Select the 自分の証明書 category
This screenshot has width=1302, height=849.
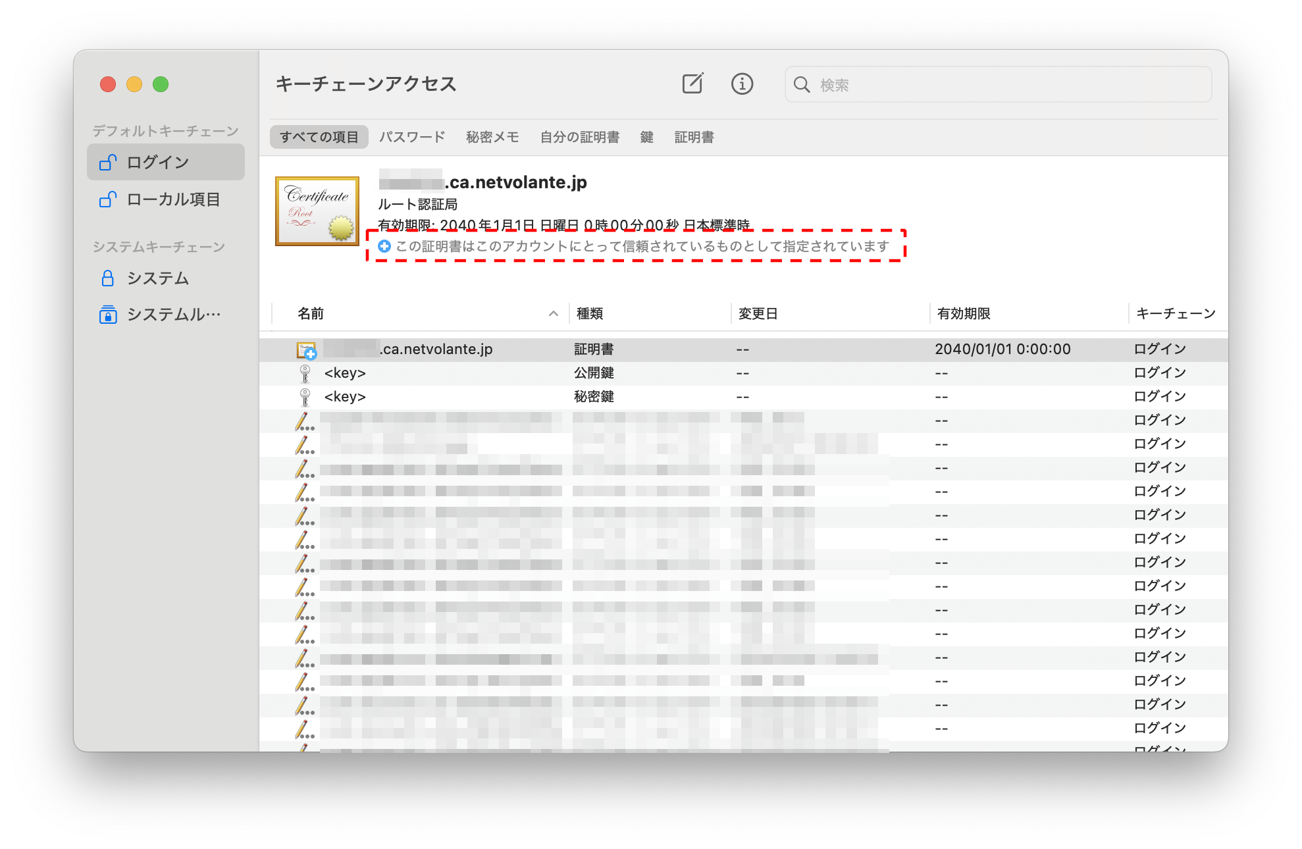(580, 137)
